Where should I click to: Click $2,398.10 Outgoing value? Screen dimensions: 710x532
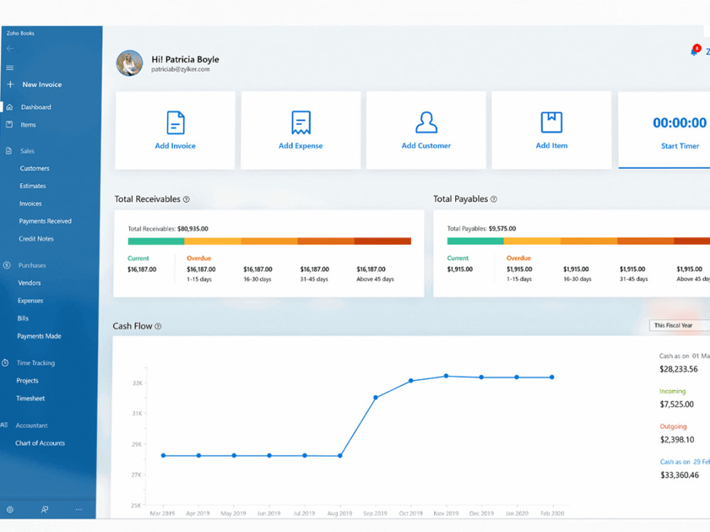(x=677, y=440)
